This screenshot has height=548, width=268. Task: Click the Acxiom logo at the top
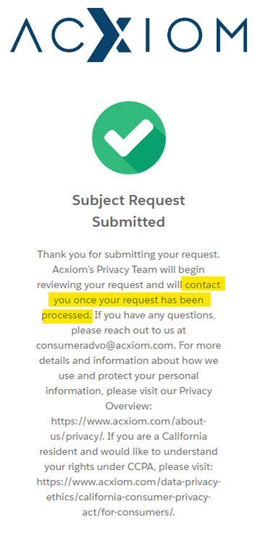point(129,35)
